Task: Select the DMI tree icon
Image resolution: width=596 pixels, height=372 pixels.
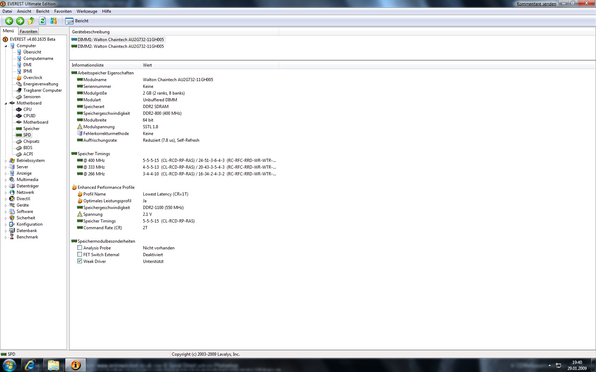Action: (x=19, y=65)
